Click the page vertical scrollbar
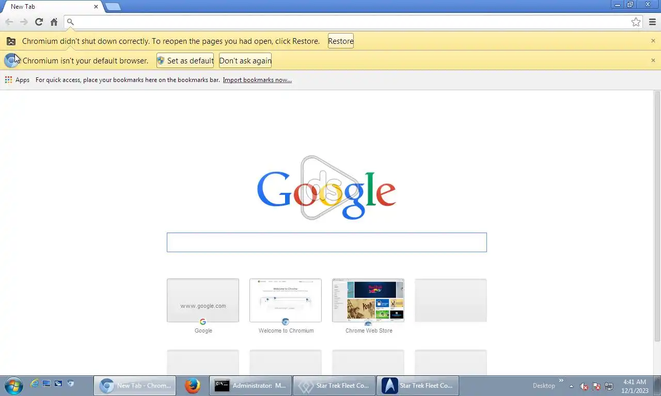Screen dimensions: 661x396 pyautogui.click(x=657, y=216)
